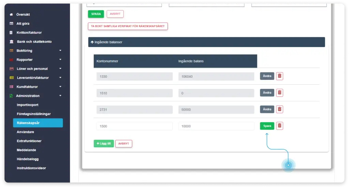
Task: Save the 1500 account row with Spara
Action: click(x=267, y=126)
